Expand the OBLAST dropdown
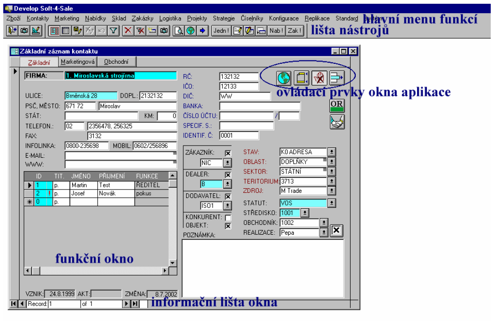This screenshot has width=494, height=321. pyautogui.click(x=331, y=162)
